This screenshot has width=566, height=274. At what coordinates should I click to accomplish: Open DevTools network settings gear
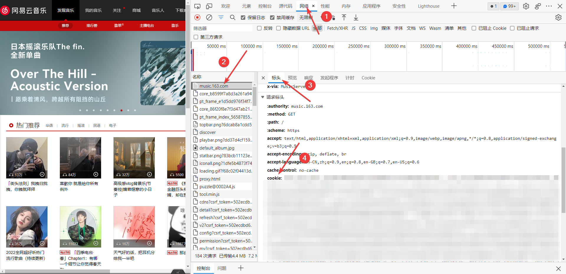pos(559,17)
